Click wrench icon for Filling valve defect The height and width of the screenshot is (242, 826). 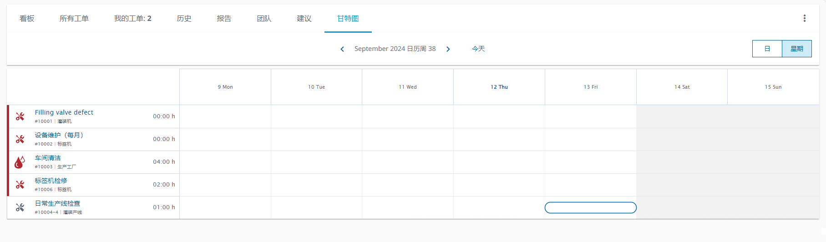(20, 116)
